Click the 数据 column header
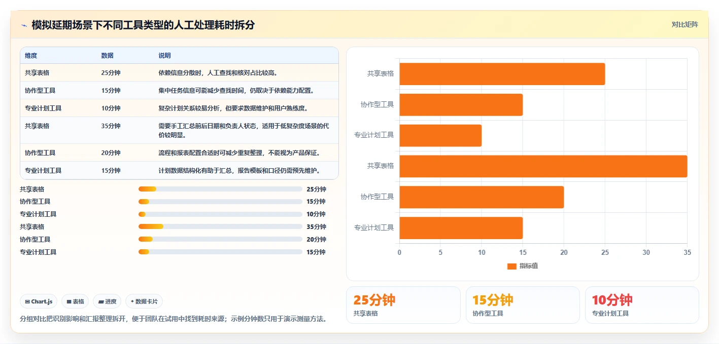This screenshot has height=344, width=719. pyautogui.click(x=108, y=56)
